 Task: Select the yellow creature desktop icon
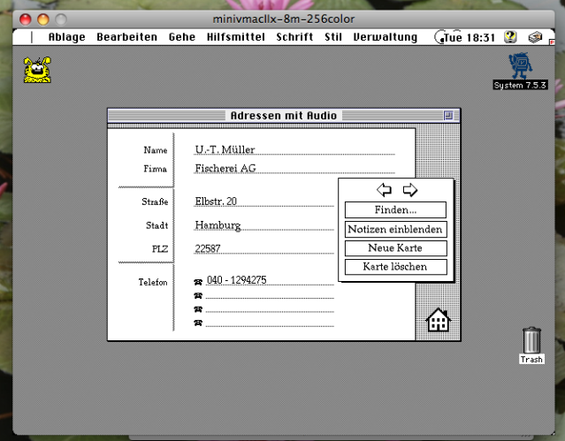(37, 70)
